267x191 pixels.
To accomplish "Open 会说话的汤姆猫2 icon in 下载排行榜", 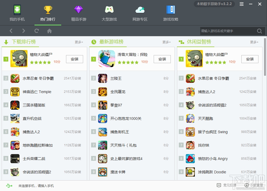I will (15, 172).
